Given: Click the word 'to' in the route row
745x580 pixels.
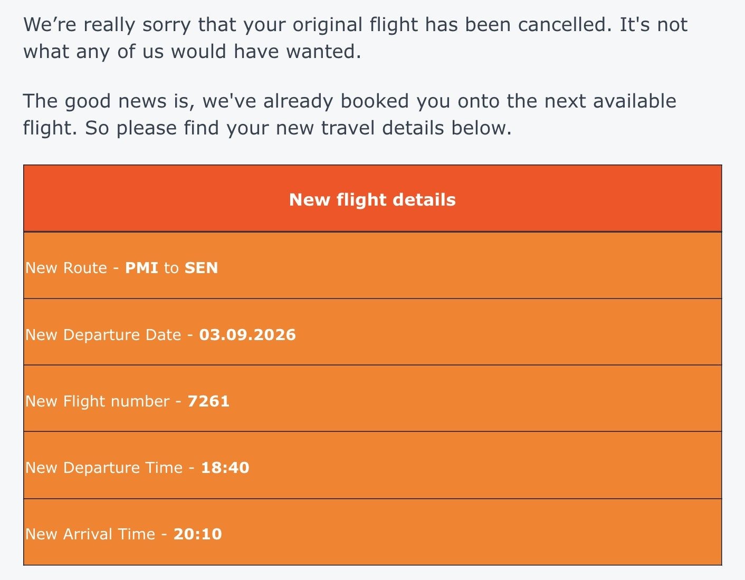Looking at the screenshot, I should point(171,268).
